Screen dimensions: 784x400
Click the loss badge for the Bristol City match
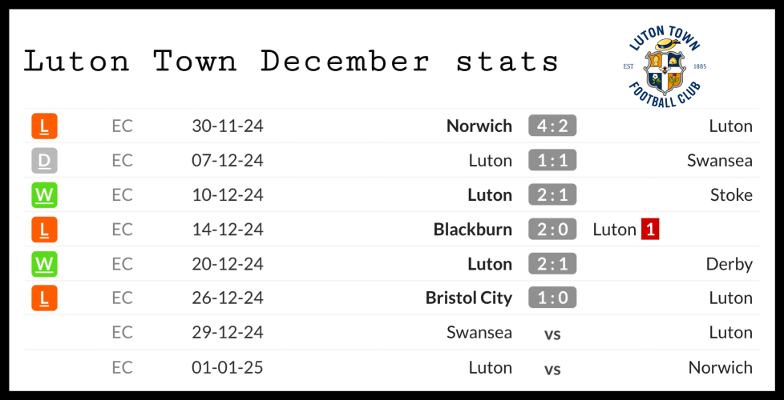(x=44, y=298)
